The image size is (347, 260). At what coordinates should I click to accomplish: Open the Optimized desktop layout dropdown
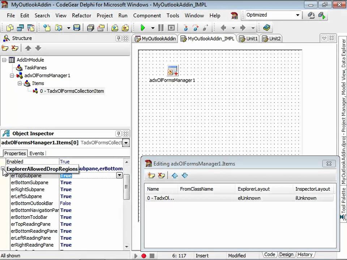point(297,15)
